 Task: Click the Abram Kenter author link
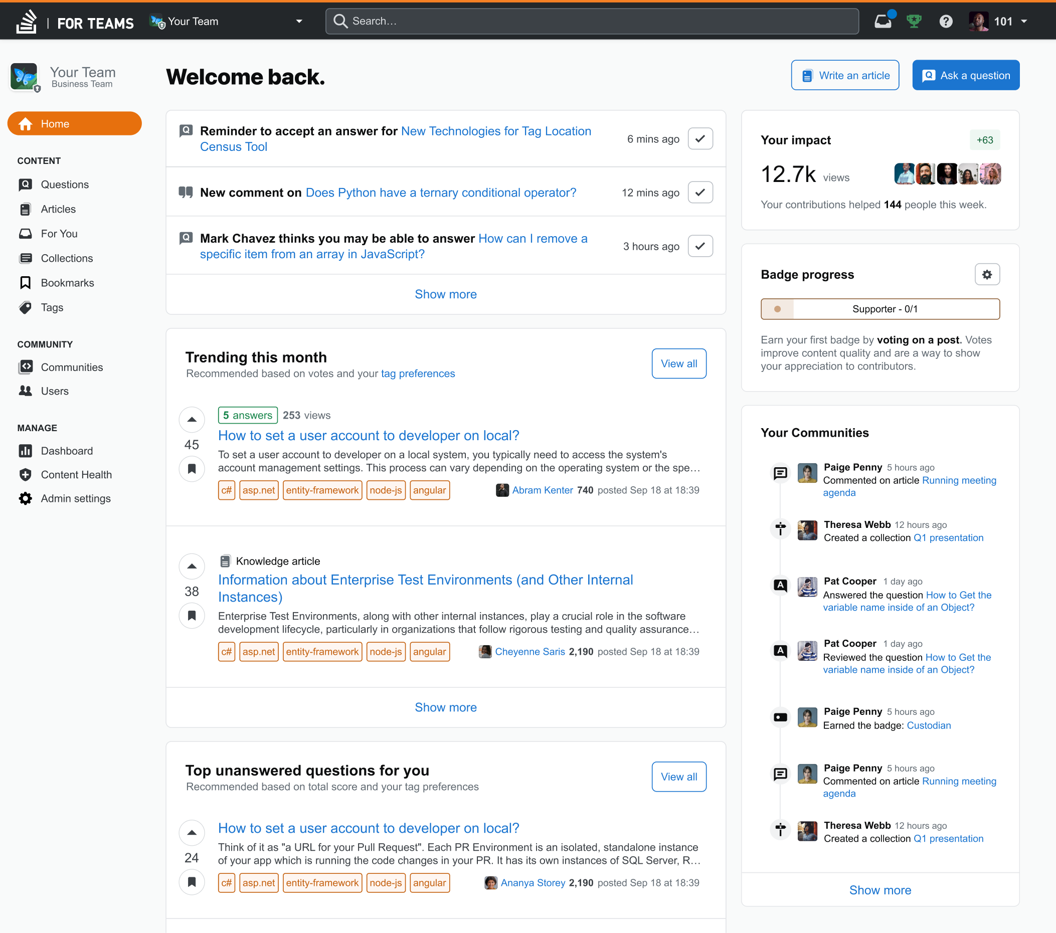point(543,490)
